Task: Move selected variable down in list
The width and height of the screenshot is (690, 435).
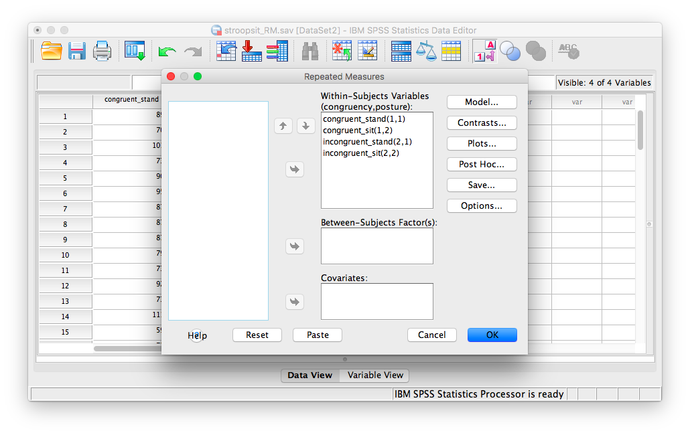Action: point(306,126)
